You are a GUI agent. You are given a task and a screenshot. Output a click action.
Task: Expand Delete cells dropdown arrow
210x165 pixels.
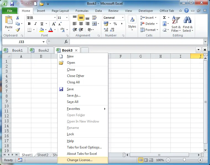point(157,24)
